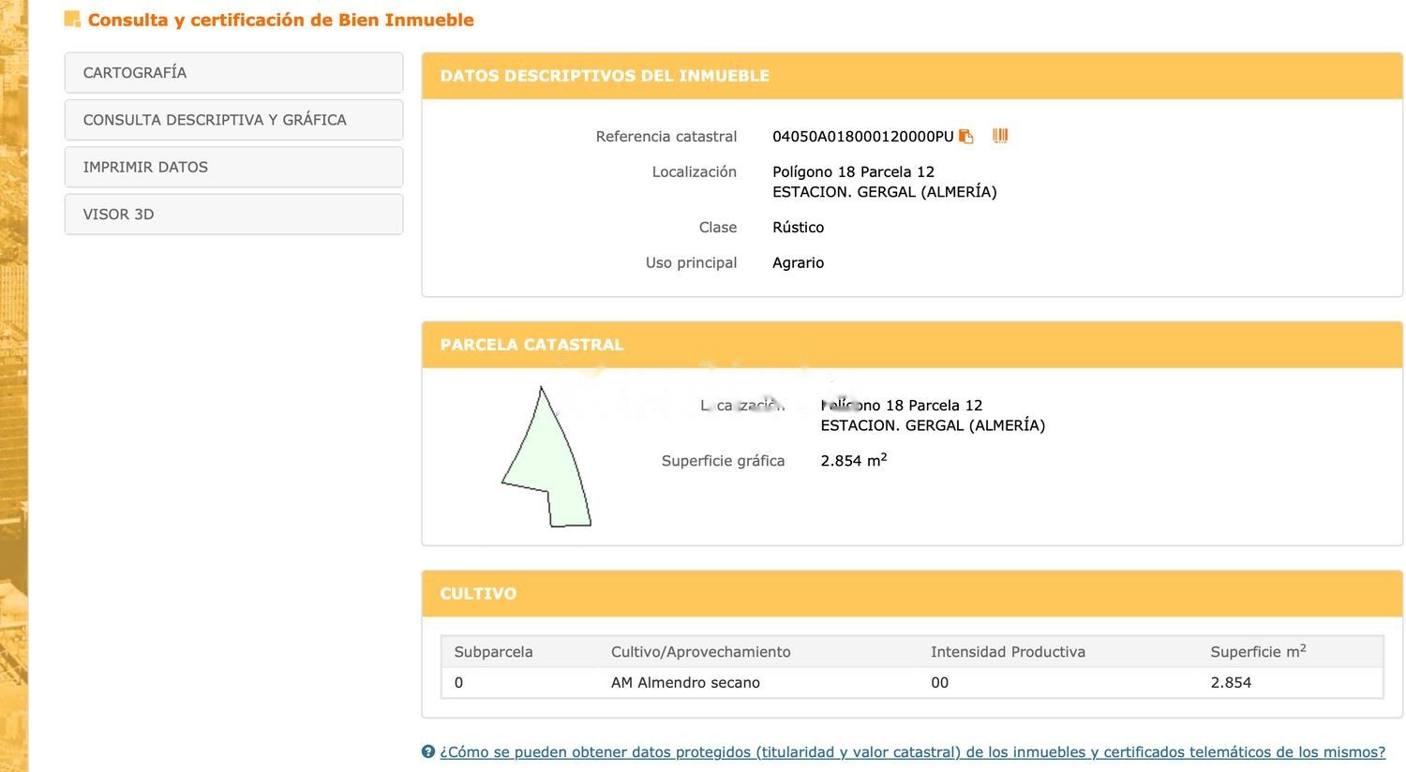Image resolution: width=1406 pixels, height=772 pixels.
Task: Click the orange square page title icon
Action: 72,19
